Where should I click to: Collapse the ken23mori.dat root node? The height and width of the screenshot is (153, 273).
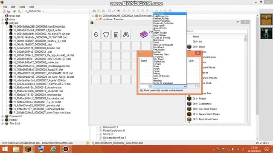(x=93, y=16)
